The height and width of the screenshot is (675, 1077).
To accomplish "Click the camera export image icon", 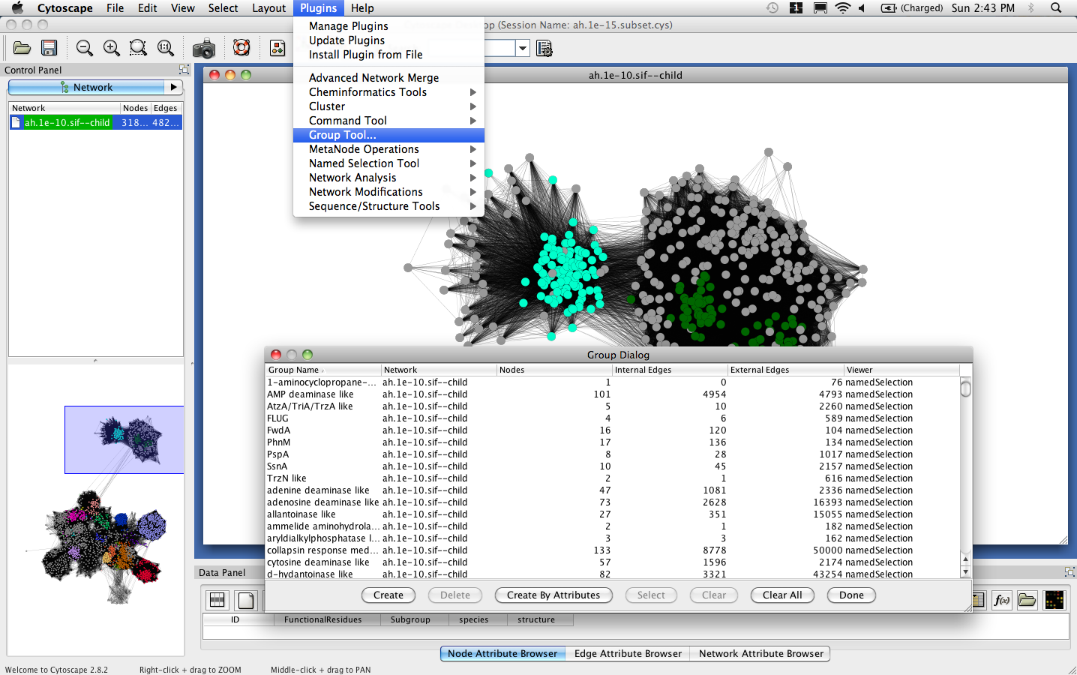I will 203,49.
